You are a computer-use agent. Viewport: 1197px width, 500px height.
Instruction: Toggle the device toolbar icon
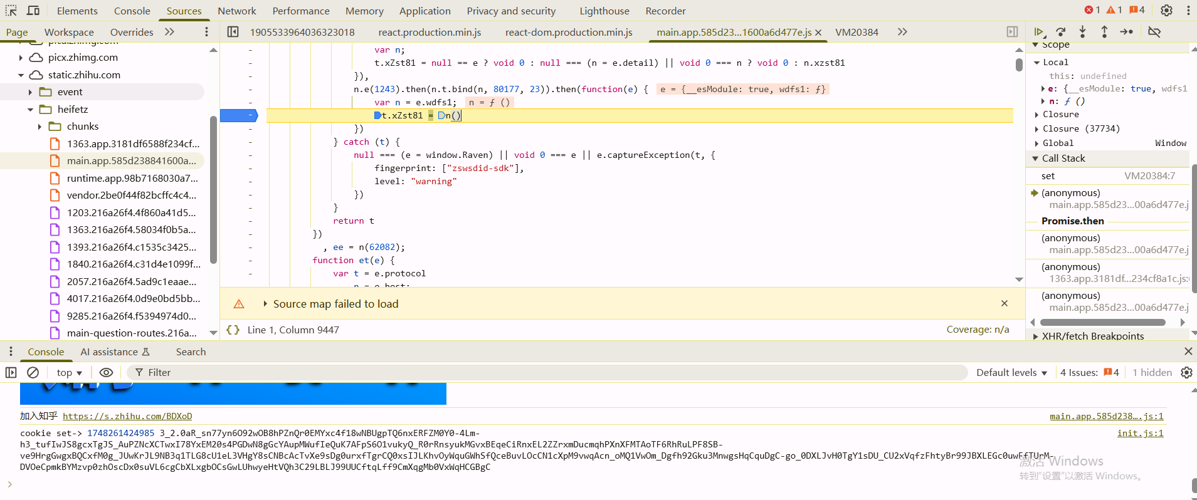coord(33,11)
